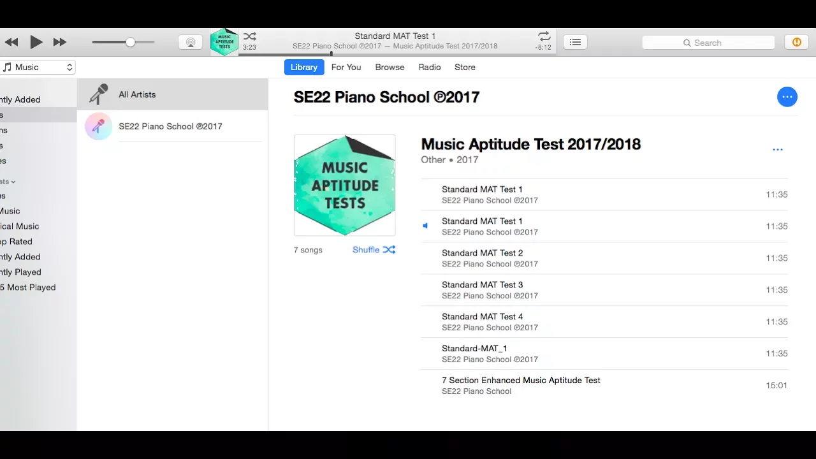Click the Shuffle link under album art
Screen dimensions: 816x459
[374, 250]
